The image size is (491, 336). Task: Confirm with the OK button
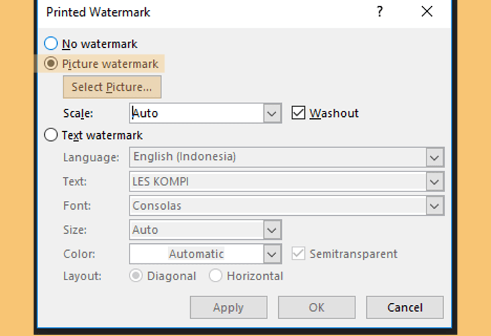coord(316,308)
